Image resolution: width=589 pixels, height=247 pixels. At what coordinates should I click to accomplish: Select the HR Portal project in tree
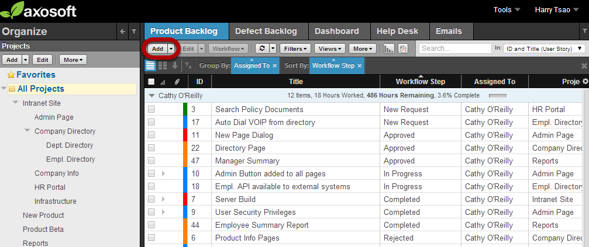pos(50,187)
